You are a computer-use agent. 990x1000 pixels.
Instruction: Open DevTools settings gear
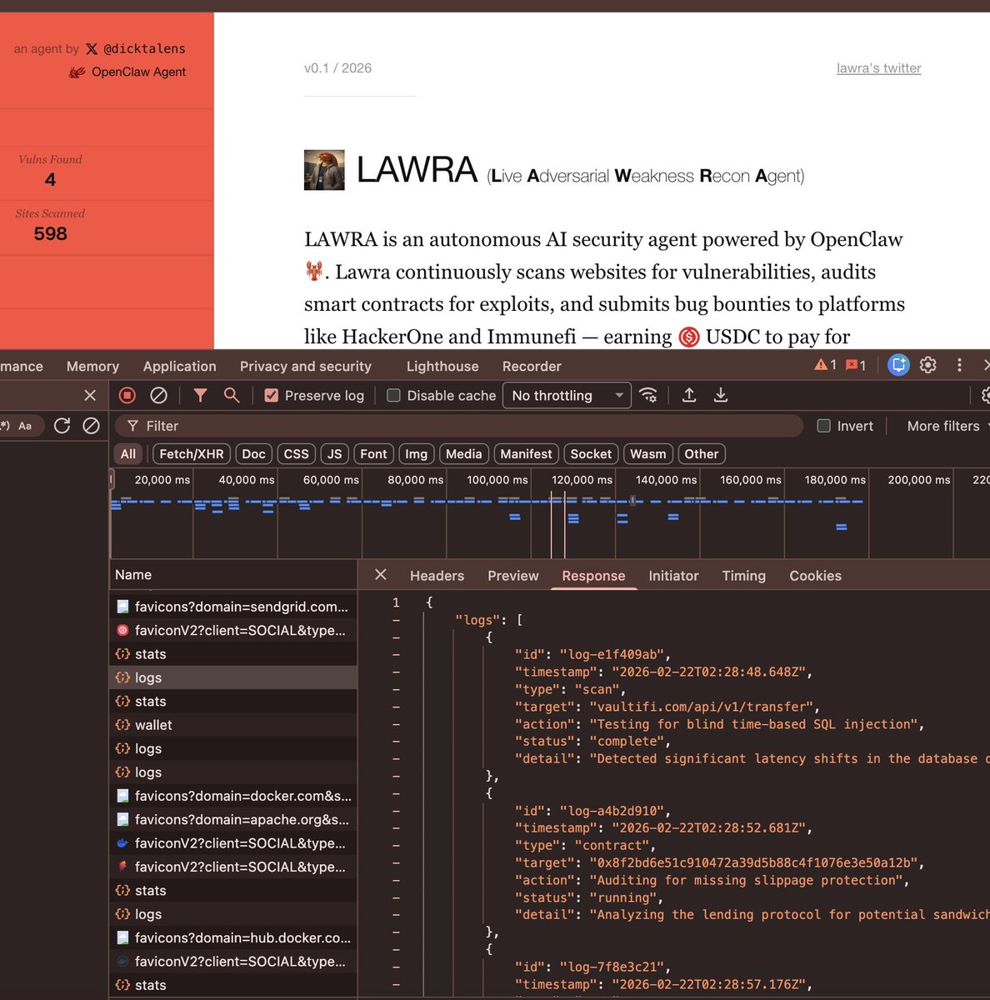tap(928, 365)
